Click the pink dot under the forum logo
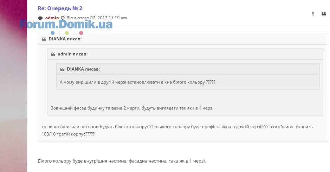This screenshot has height=172, width=330. point(81,33)
